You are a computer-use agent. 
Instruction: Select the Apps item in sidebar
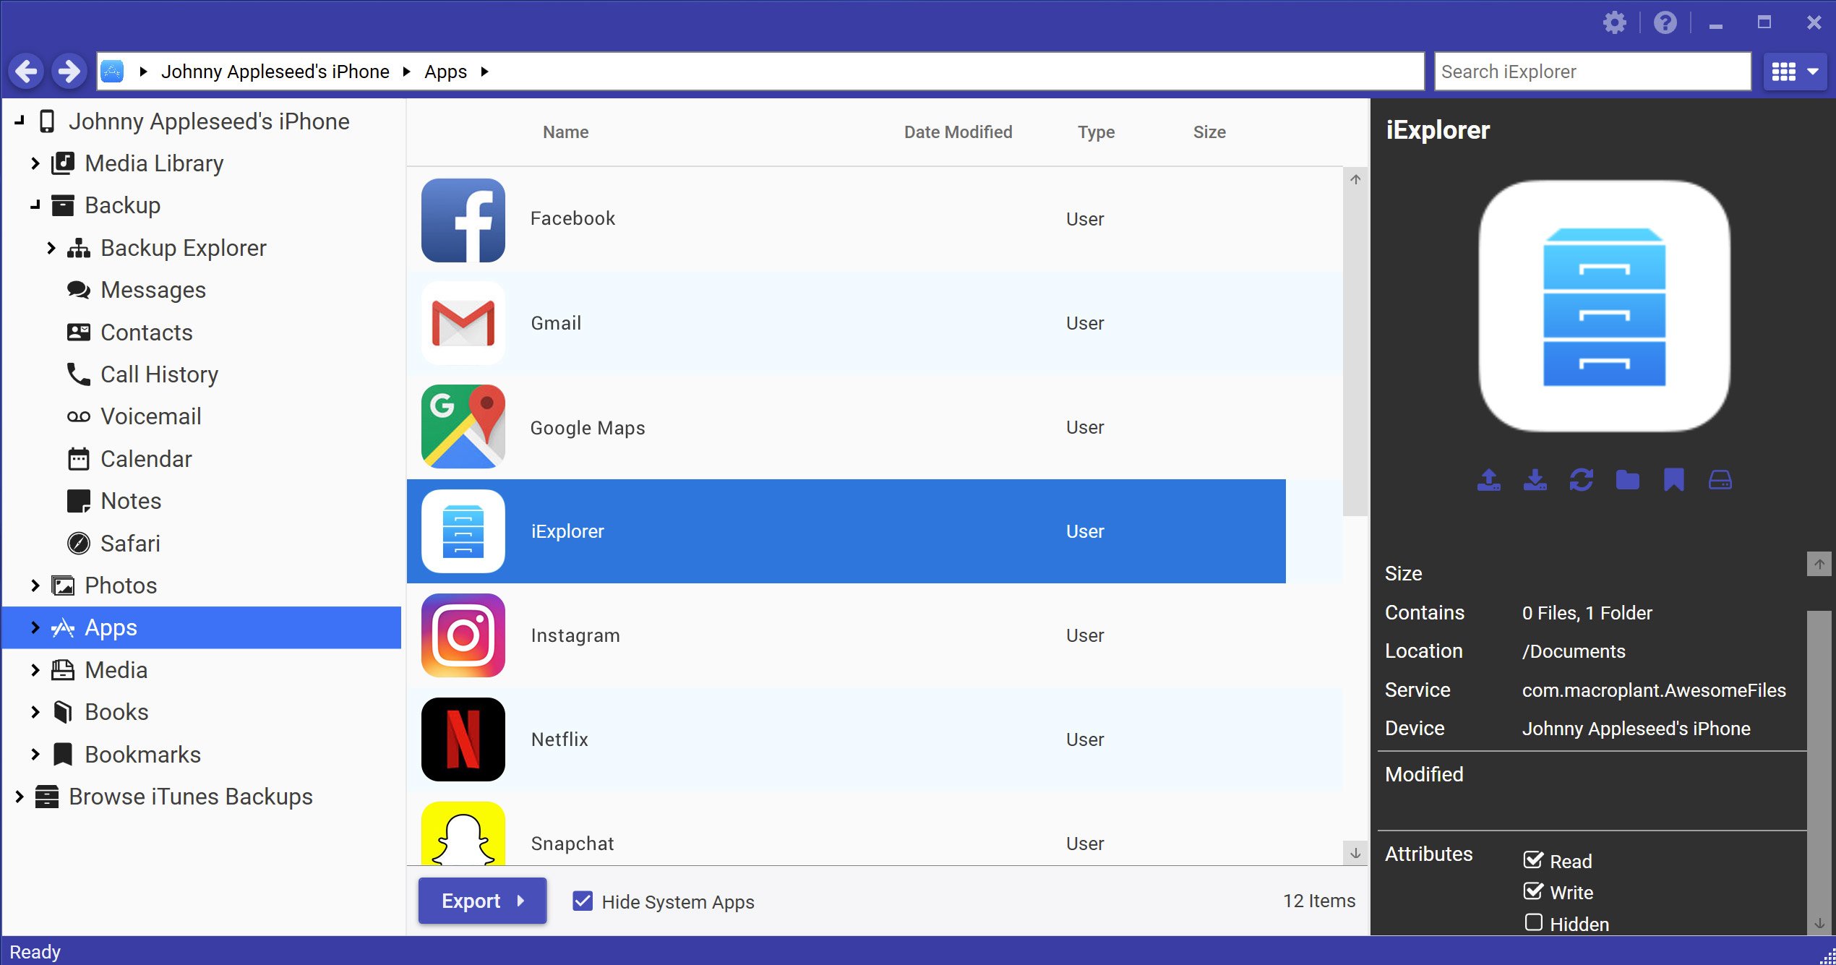(x=112, y=627)
